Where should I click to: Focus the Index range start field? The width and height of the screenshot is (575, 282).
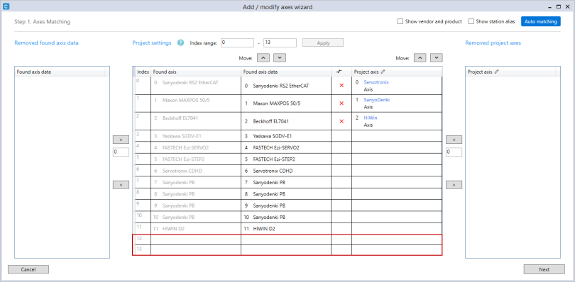tap(237, 43)
